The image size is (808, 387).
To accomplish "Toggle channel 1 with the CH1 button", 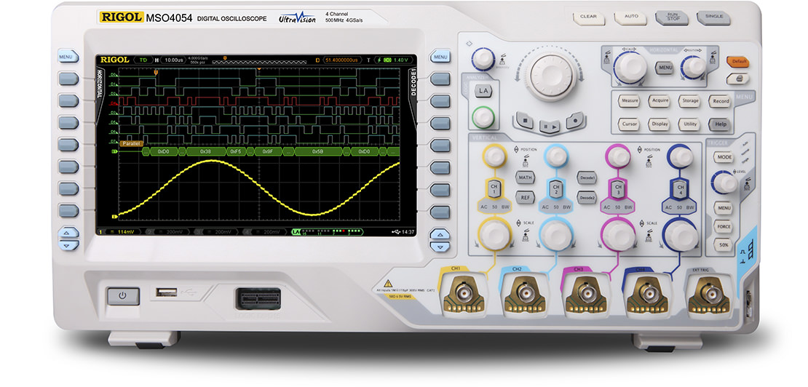I will [x=494, y=188].
